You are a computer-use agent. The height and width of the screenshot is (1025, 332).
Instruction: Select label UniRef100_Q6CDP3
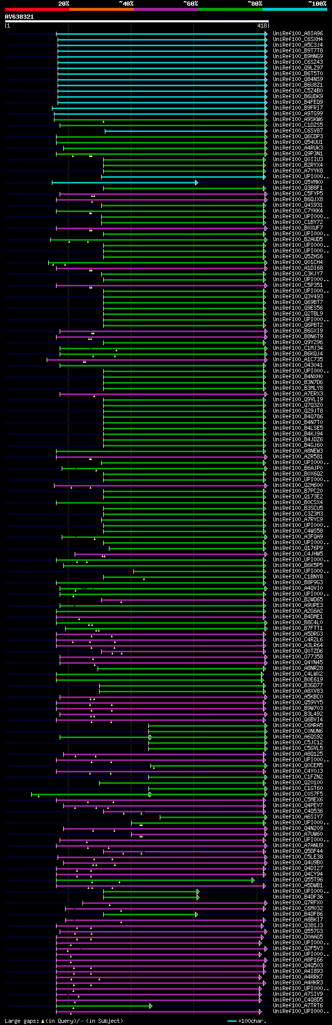[298, 136]
